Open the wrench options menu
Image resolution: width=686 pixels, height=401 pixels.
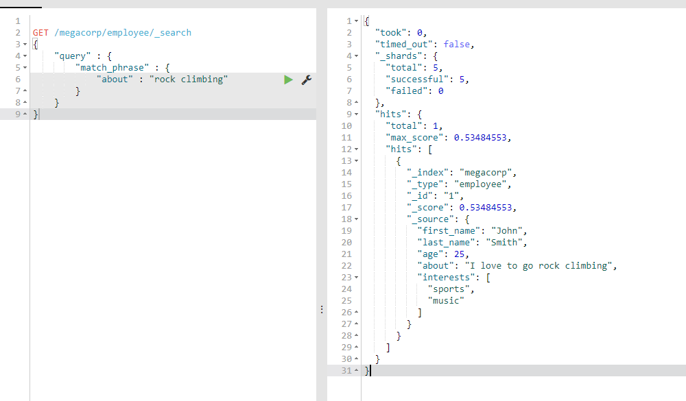(x=306, y=80)
